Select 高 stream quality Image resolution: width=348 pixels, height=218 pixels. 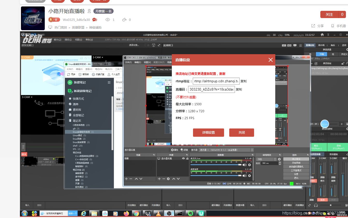310,54
